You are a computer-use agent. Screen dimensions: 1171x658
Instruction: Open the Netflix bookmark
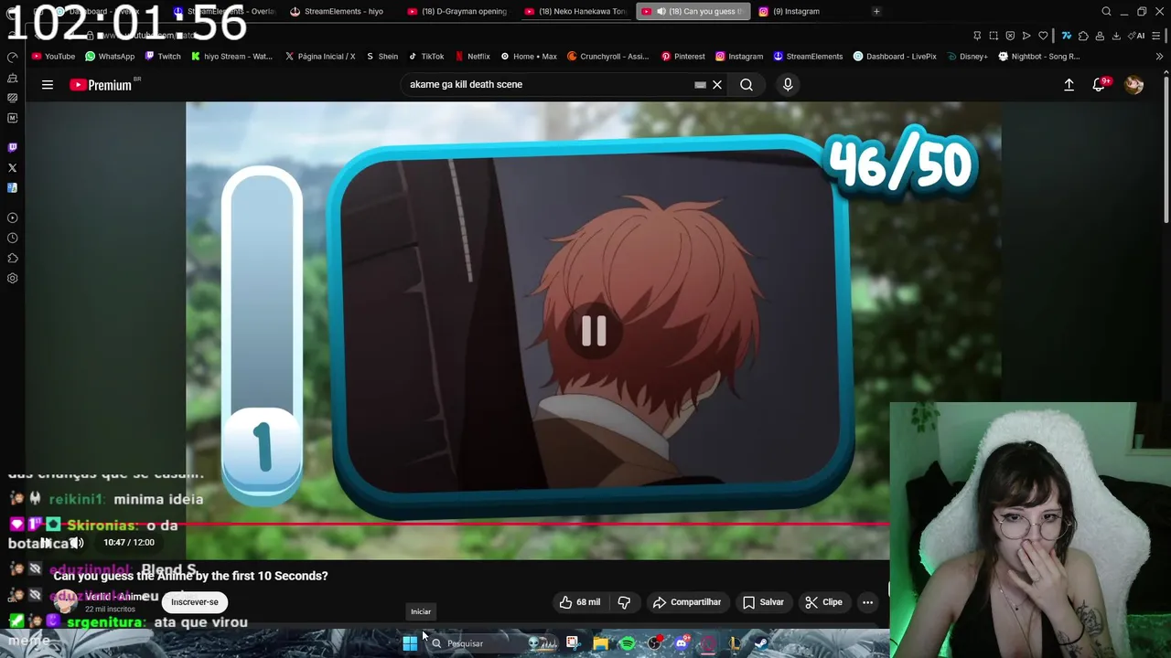[x=472, y=57]
